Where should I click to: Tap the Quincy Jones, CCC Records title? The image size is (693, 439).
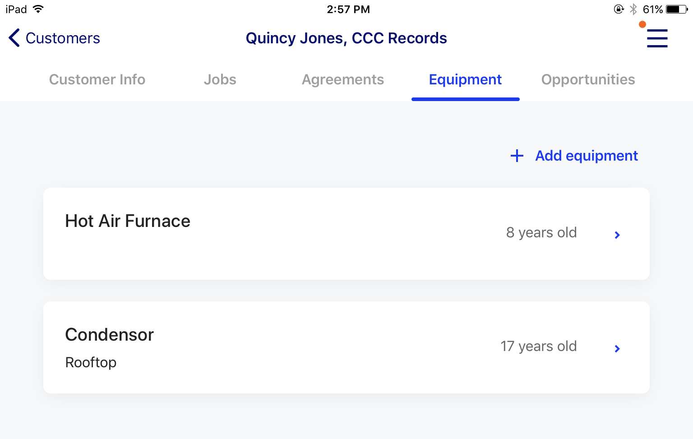pos(346,38)
